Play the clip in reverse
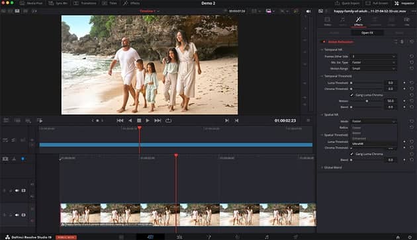The width and height of the screenshot is (417, 240). 130,120
